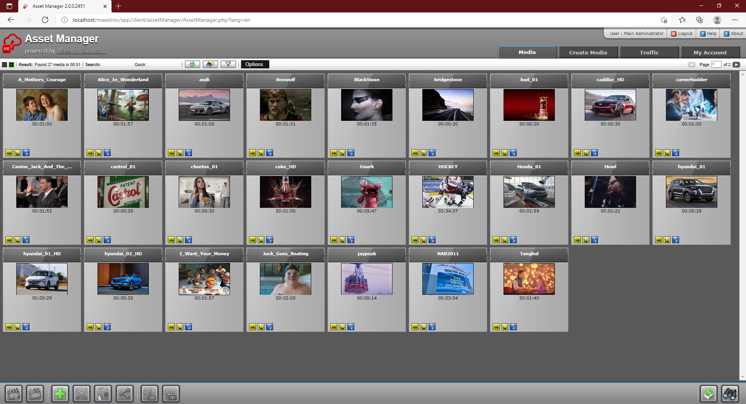Viewport: 746px width, 404px height.
Task: Click the monitor icon under A_Mothers_Courage
Action: tap(17, 153)
